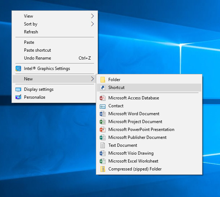
Task: Select Paste in the context menu
Action: (55, 42)
